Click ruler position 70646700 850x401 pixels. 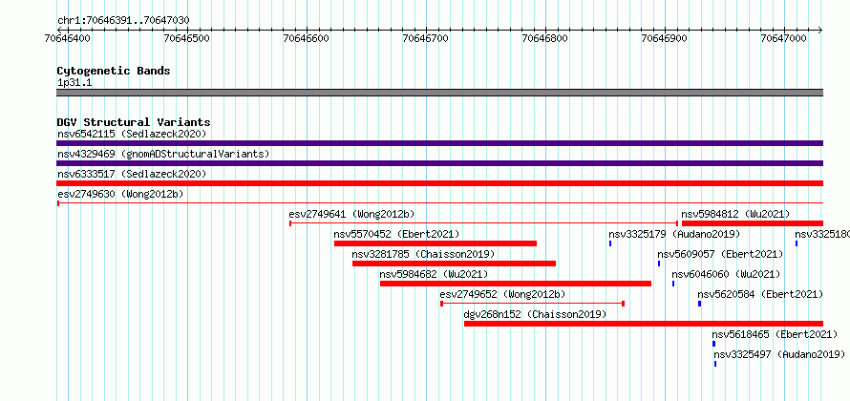pyautogui.click(x=426, y=38)
